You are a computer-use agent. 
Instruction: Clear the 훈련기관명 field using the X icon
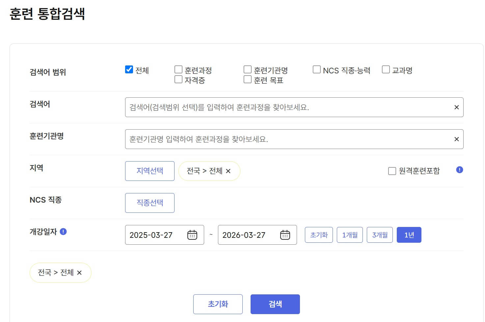pos(456,139)
